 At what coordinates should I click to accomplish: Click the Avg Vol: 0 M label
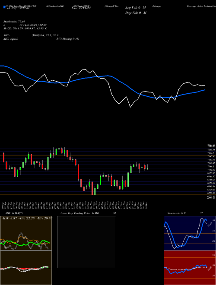click(136, 8)
